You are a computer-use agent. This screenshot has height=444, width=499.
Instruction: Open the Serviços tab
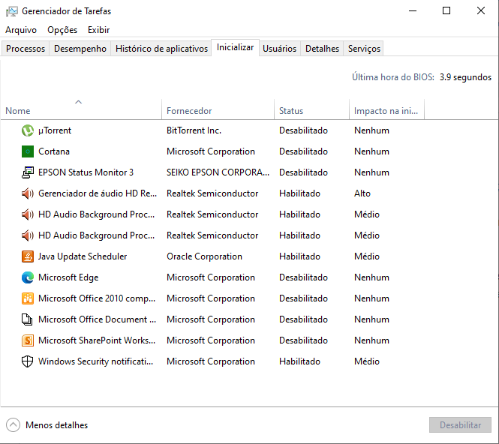click(364, 49)
